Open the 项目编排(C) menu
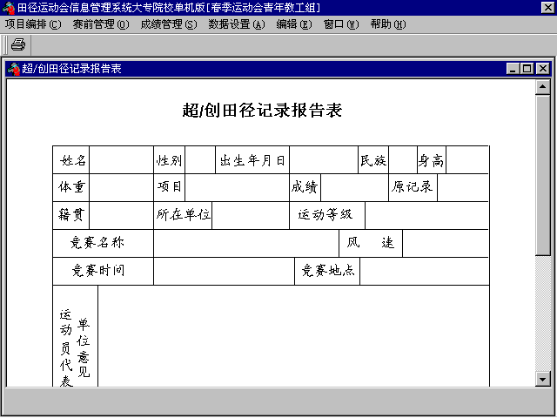The width and height of the screenshot is (557, 418). (x=33, y=24)
